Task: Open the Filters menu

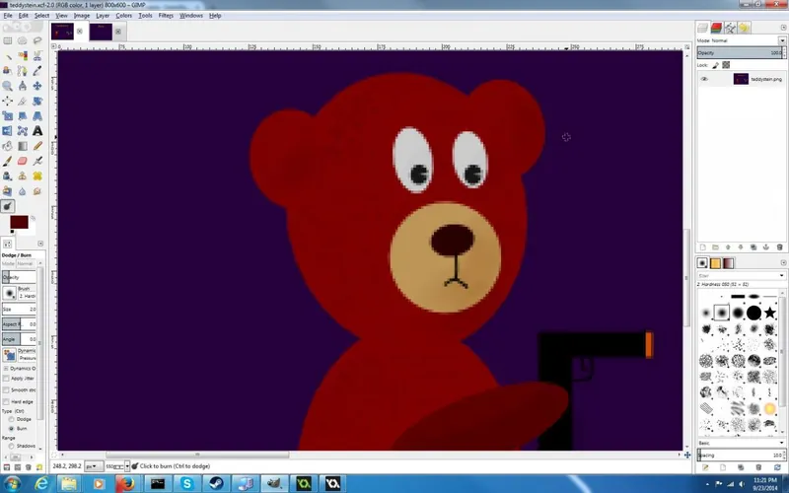Action: click(x=166, y=16)
